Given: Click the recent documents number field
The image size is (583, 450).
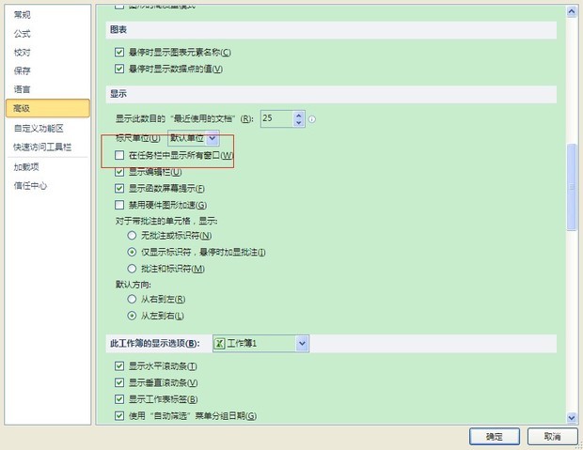Looking at the screenshot, I should click(x=277, y=118).
